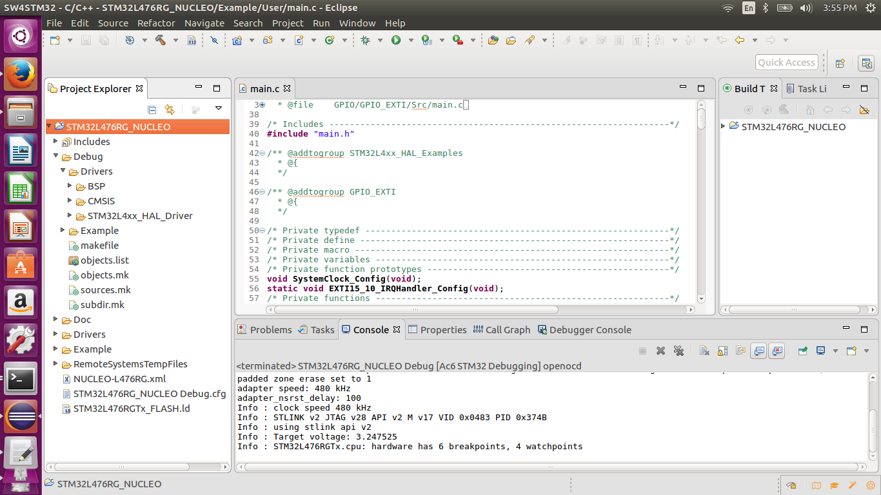Screen dimensions: 881x495
Task: Toggle Show Console on standard output change
Action: (759, 351)
